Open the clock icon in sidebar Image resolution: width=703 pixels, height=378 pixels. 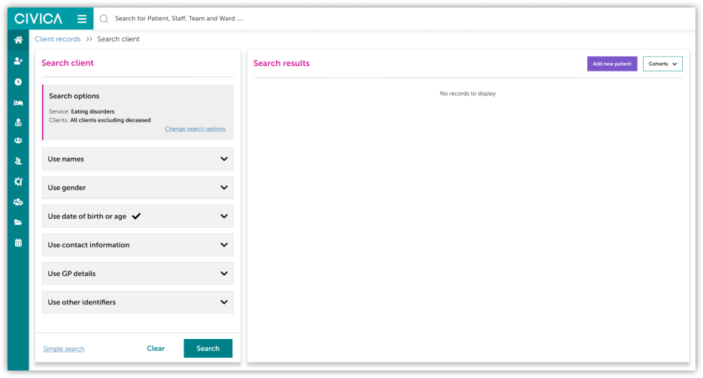coord(18,82)
